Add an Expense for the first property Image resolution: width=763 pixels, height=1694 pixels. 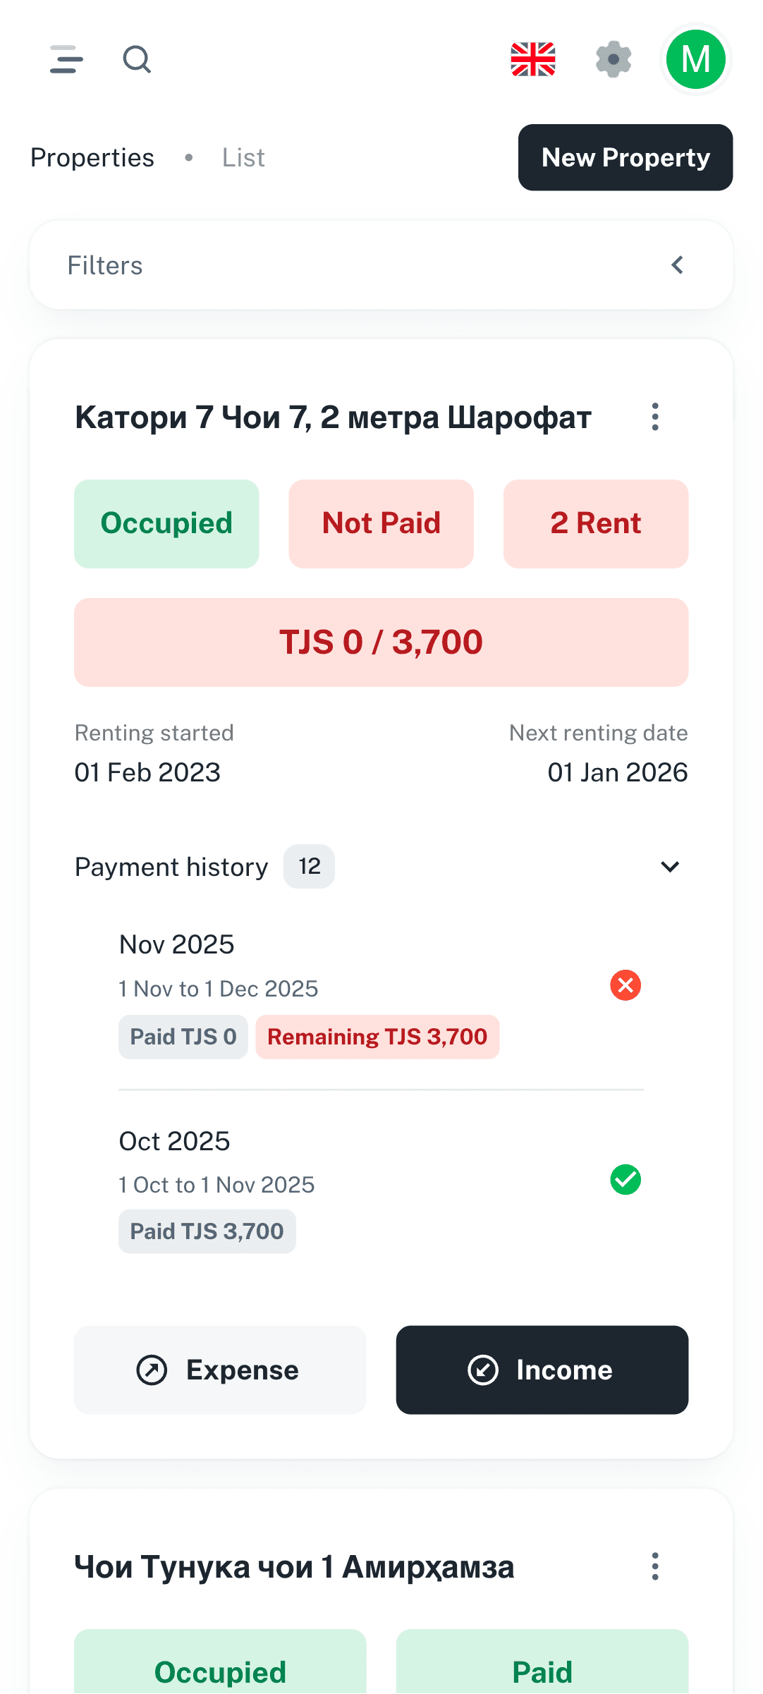click(220, 1370)
